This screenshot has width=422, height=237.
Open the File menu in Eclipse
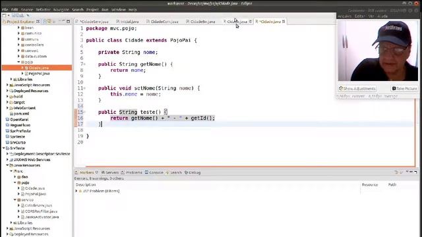tap(5, 9)
